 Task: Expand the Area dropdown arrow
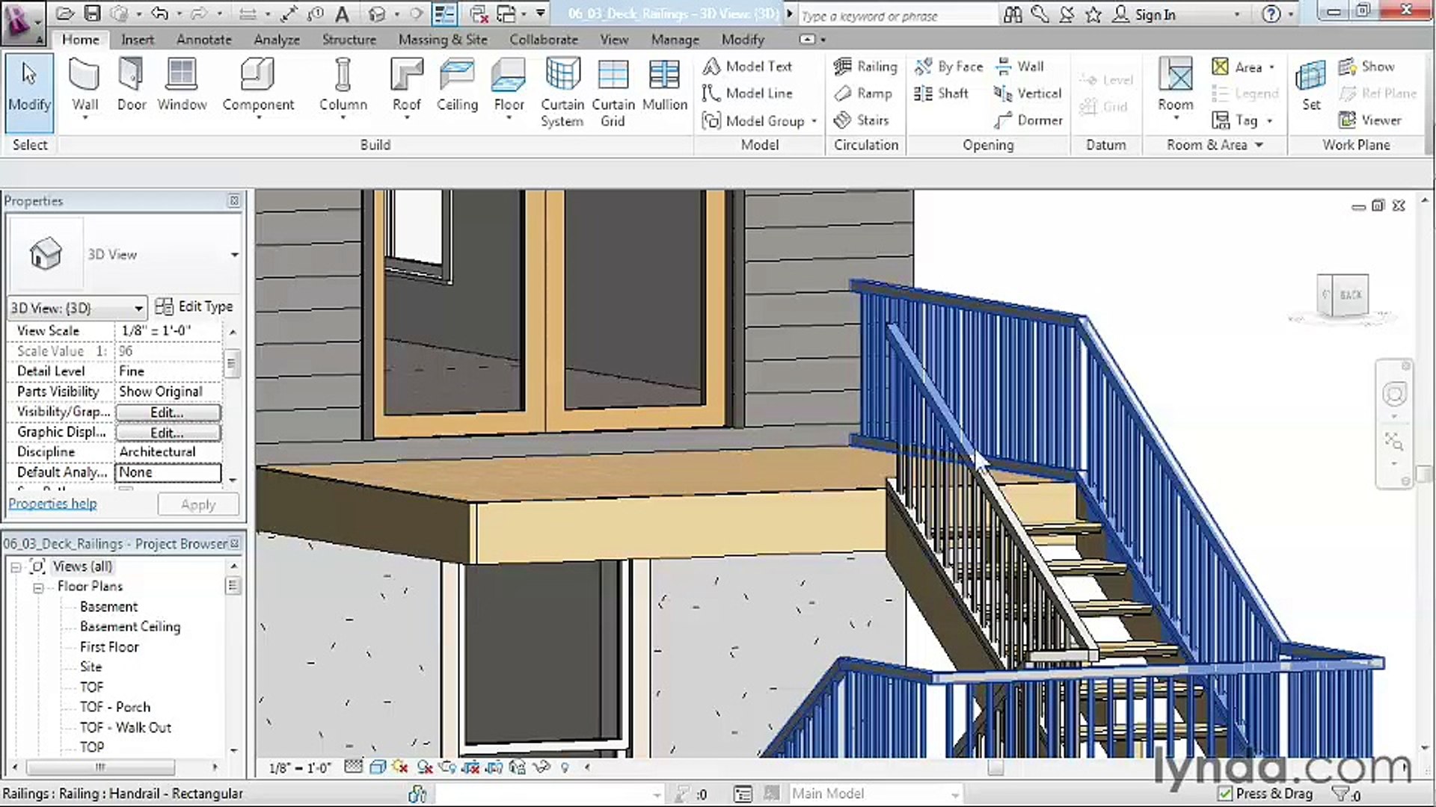click(x=1271, y=67)
